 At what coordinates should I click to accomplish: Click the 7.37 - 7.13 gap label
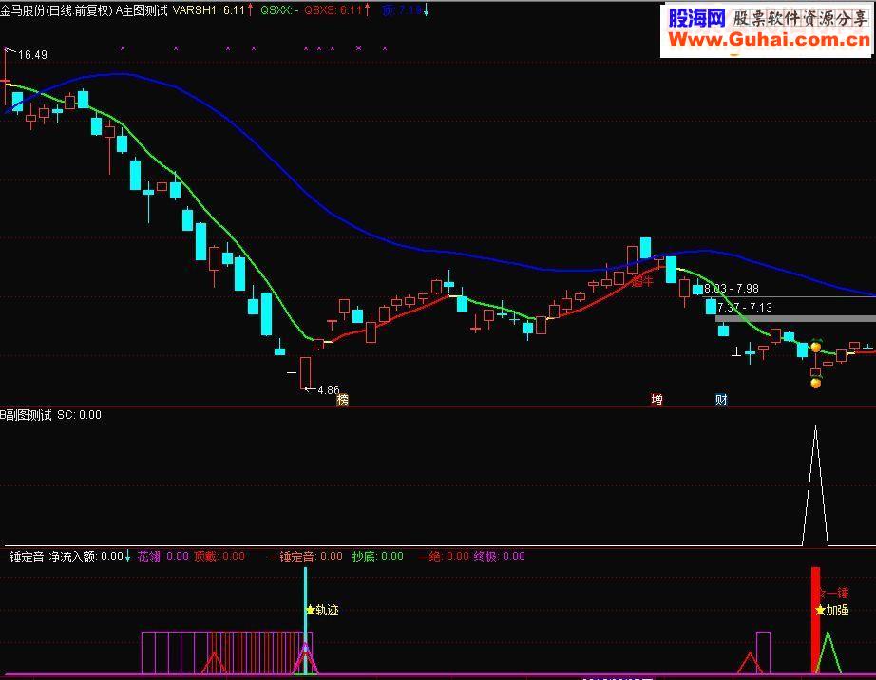(x=745, y=307)
